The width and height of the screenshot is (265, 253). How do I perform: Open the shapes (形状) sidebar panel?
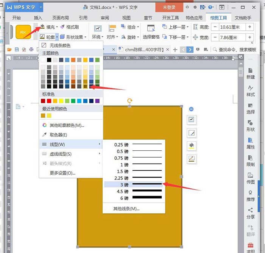pyautogui.click(x=251, y=126)
